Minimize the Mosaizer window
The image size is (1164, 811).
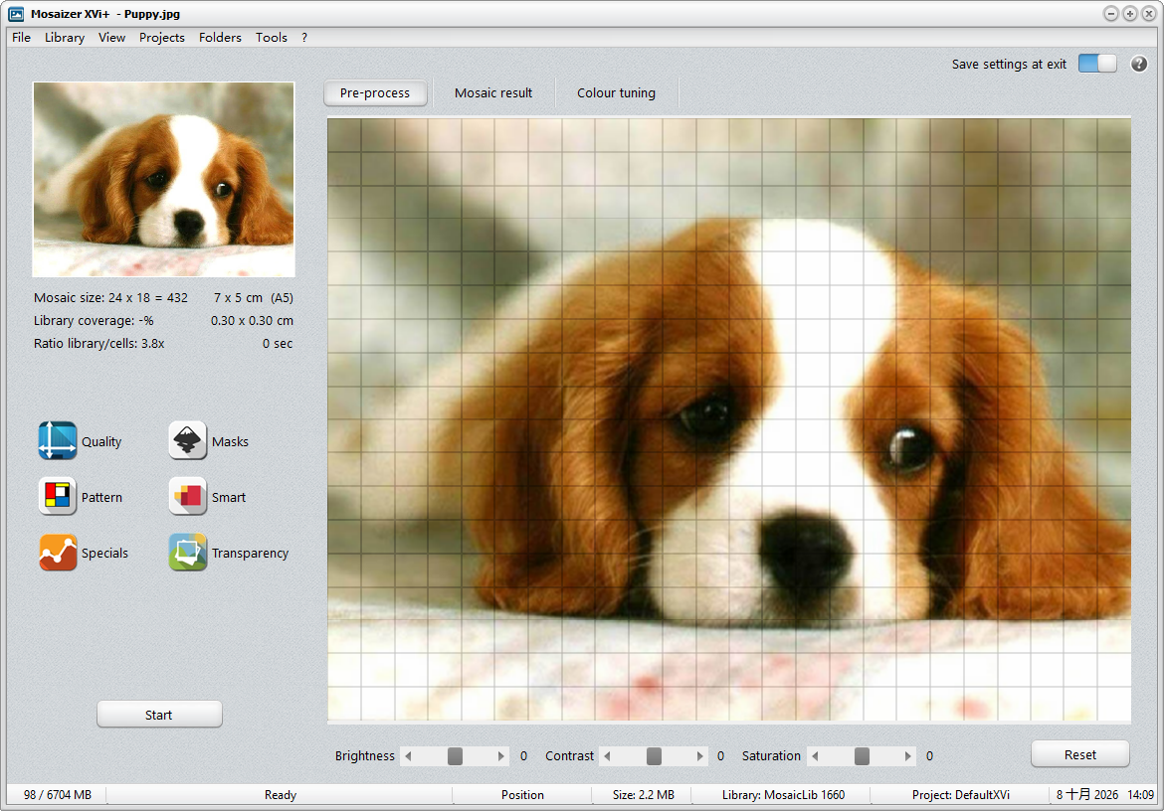coord(1110,13)
